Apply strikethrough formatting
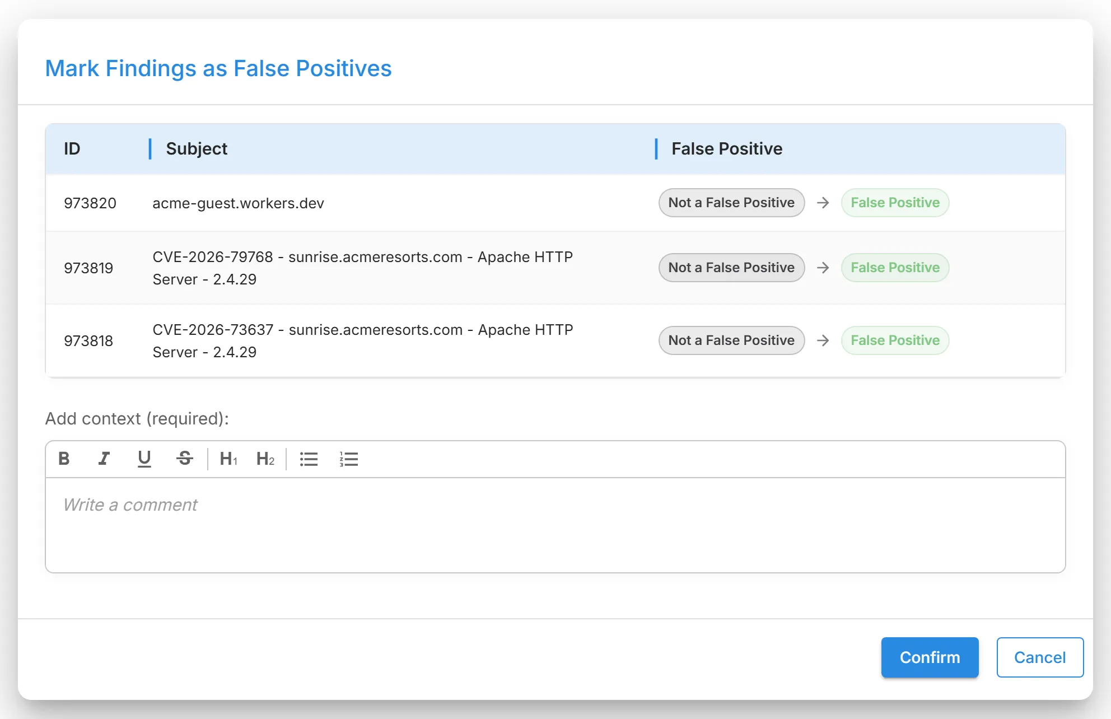1111x719 pixels. click(x=185, y=459)
